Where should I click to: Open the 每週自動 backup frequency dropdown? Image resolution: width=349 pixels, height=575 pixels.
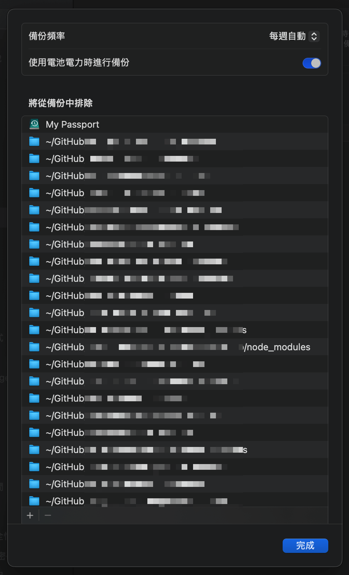(287, 36)
